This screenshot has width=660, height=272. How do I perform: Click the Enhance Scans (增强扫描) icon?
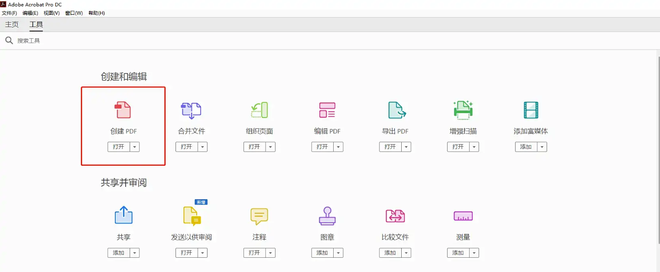[x=463, y=110]
